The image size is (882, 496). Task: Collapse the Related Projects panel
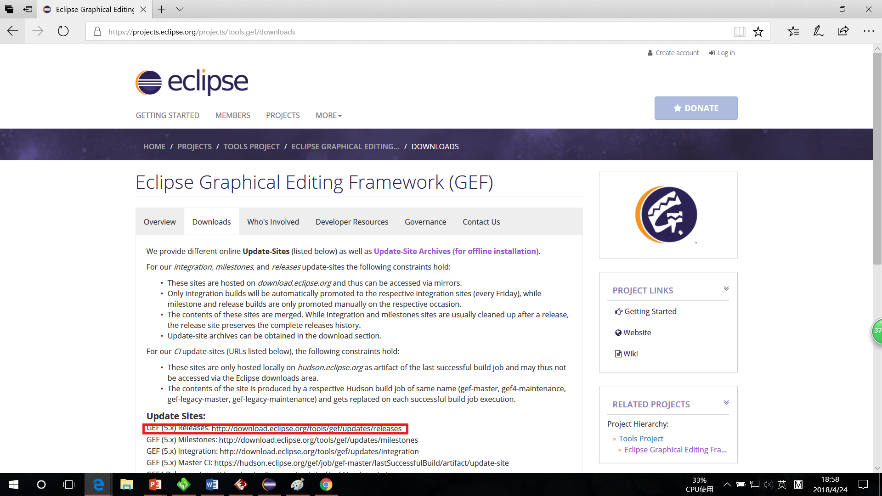(x=726, y=403)
